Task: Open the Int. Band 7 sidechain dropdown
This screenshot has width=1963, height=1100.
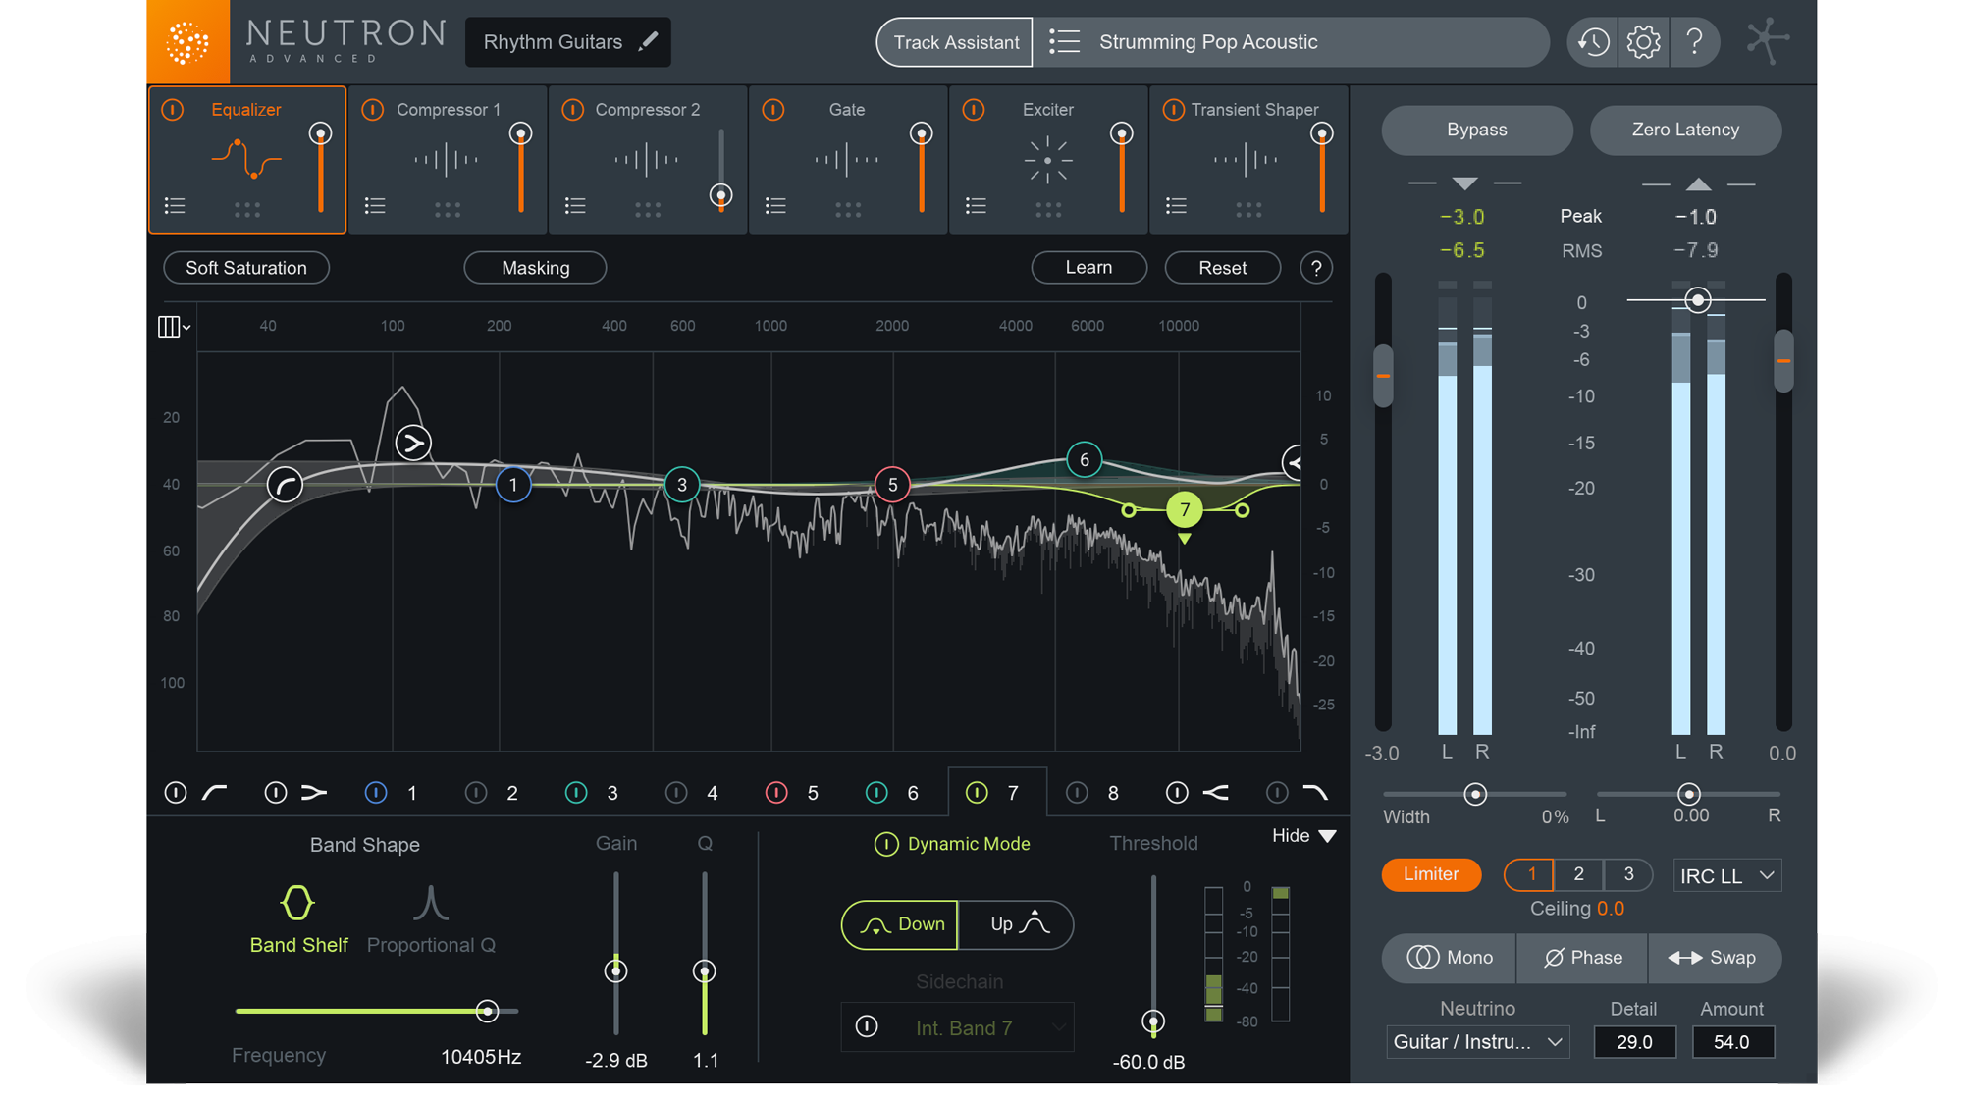Action: (x=958, y=1027)
